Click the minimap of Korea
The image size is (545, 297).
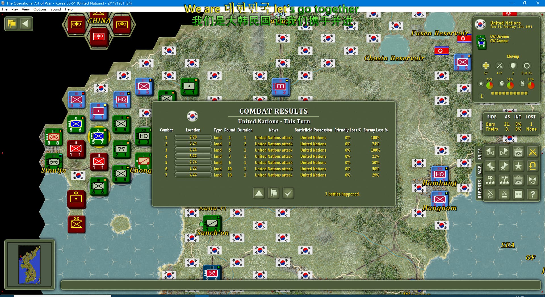[x=29, y=264]
